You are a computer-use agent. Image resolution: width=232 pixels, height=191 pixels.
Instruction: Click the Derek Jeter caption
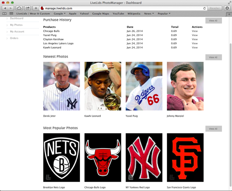pyautogui.click(x=49, y=116)
